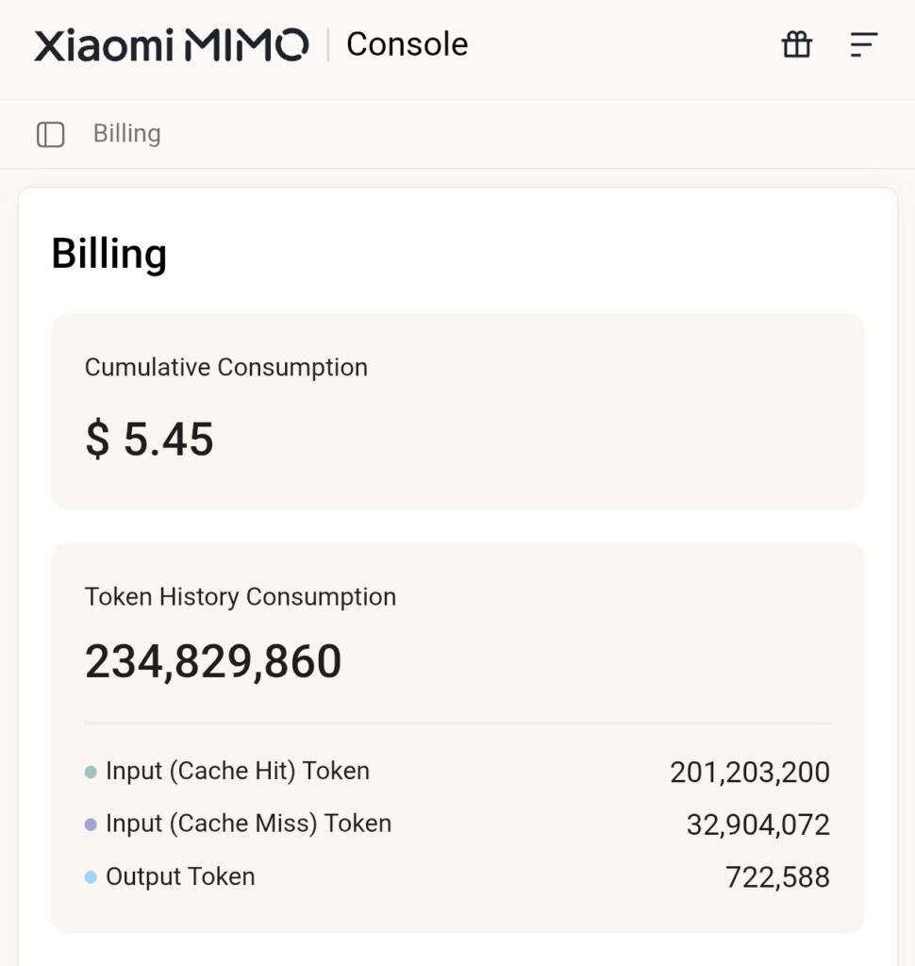Select the $ 5.45 consumption amount
Image resolution: width=915 pixels, height=966 pixels.
coord(150,440)
